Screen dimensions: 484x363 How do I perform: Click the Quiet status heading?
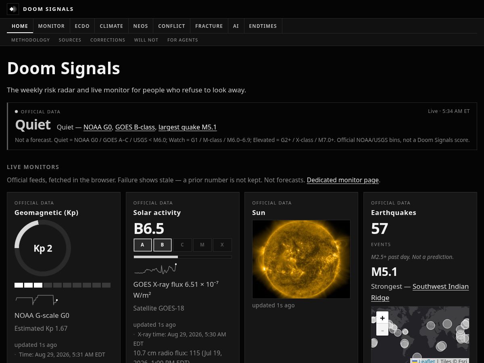click(x=33, y=125)
